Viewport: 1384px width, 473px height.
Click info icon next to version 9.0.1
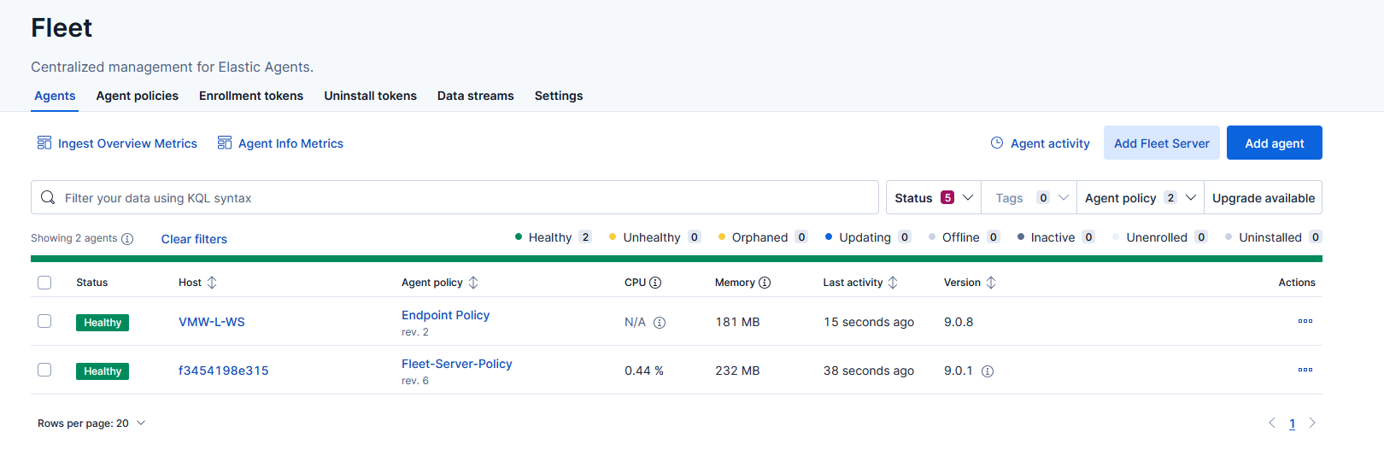tap(988, 371)
